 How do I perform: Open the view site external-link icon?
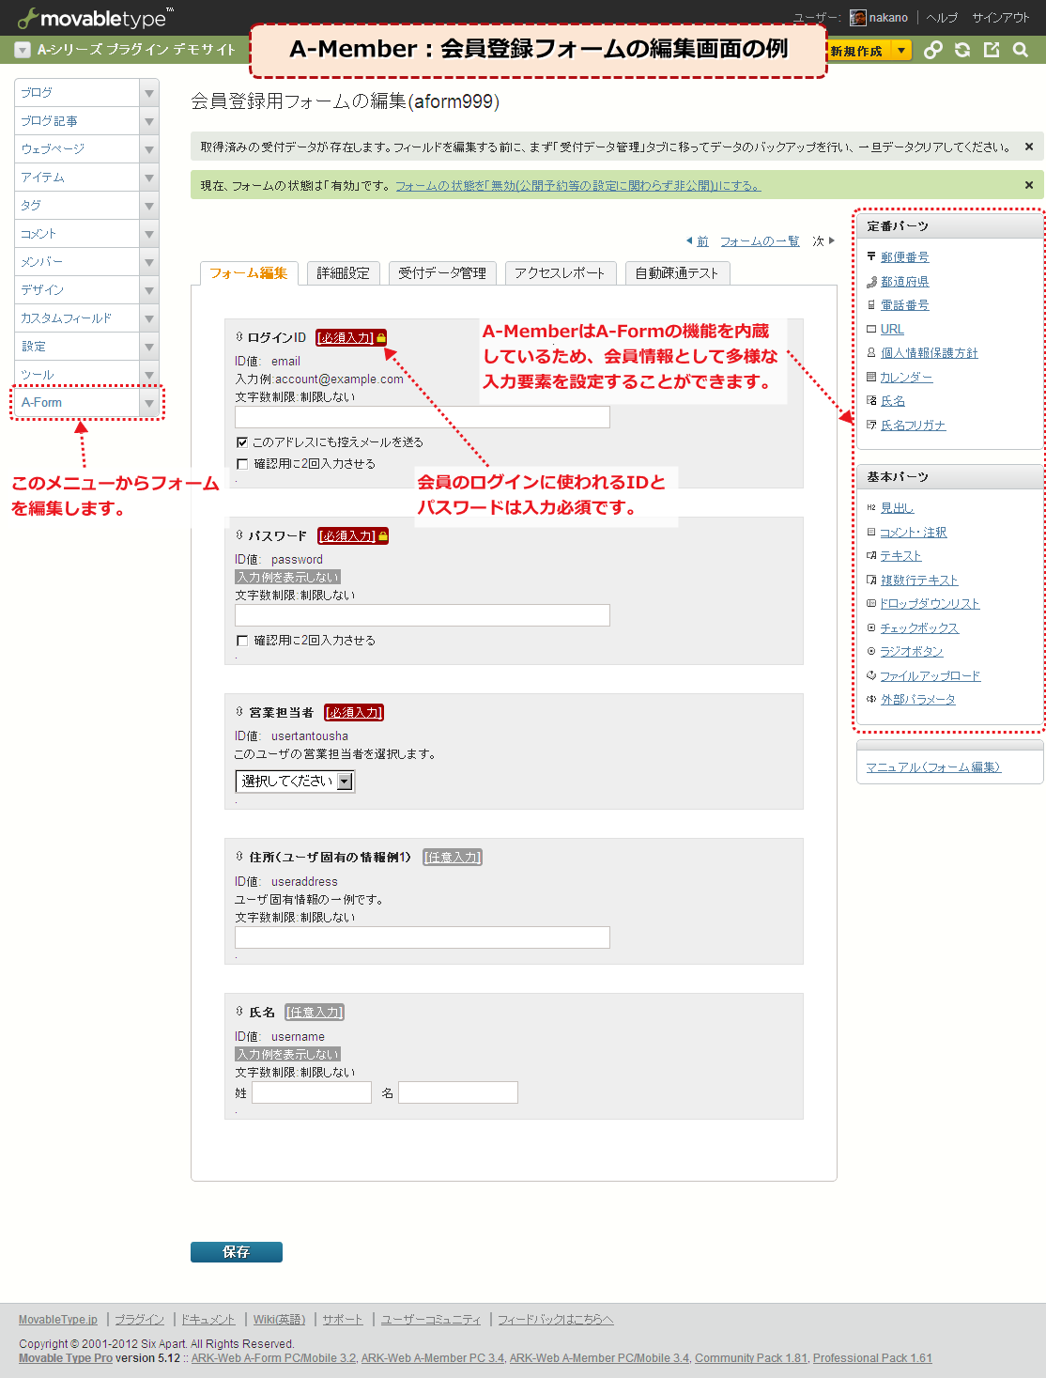tap(992, 50)
